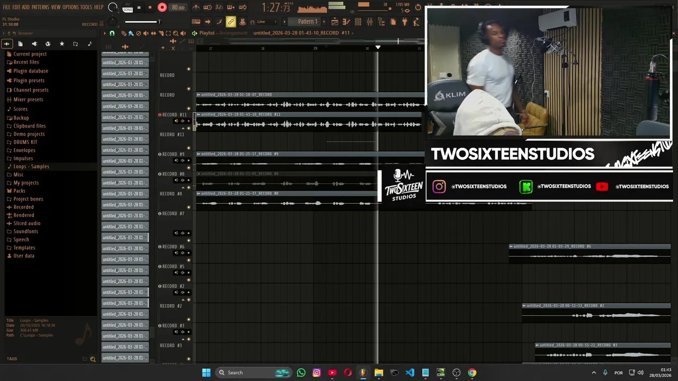The width and height of the screenshot is (678, 381).
Task: Toggle loop recording icon
Action: tap(243, 7)
